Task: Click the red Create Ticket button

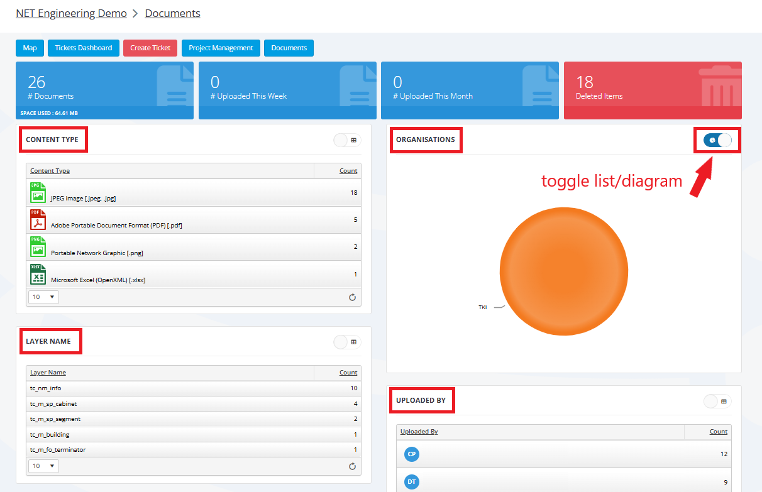Action: pos(150,48)
